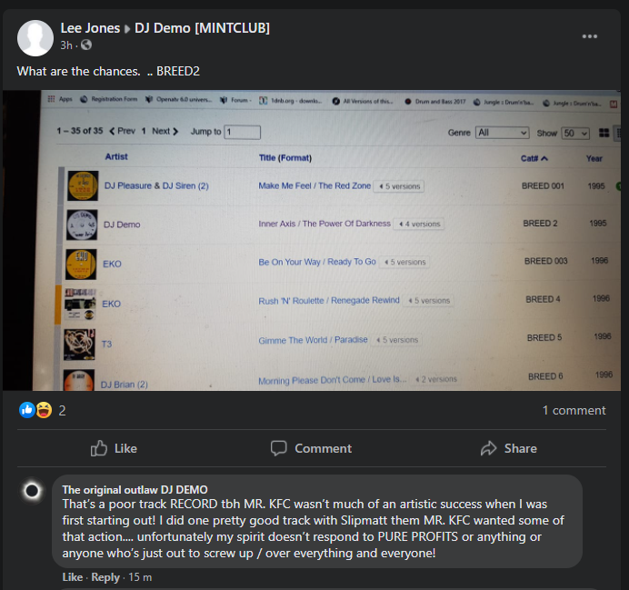
Task: Sort by Artist column header
Action: point(116,156)
